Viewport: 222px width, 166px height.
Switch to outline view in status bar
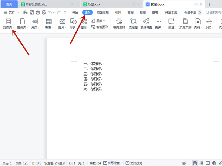201,163
